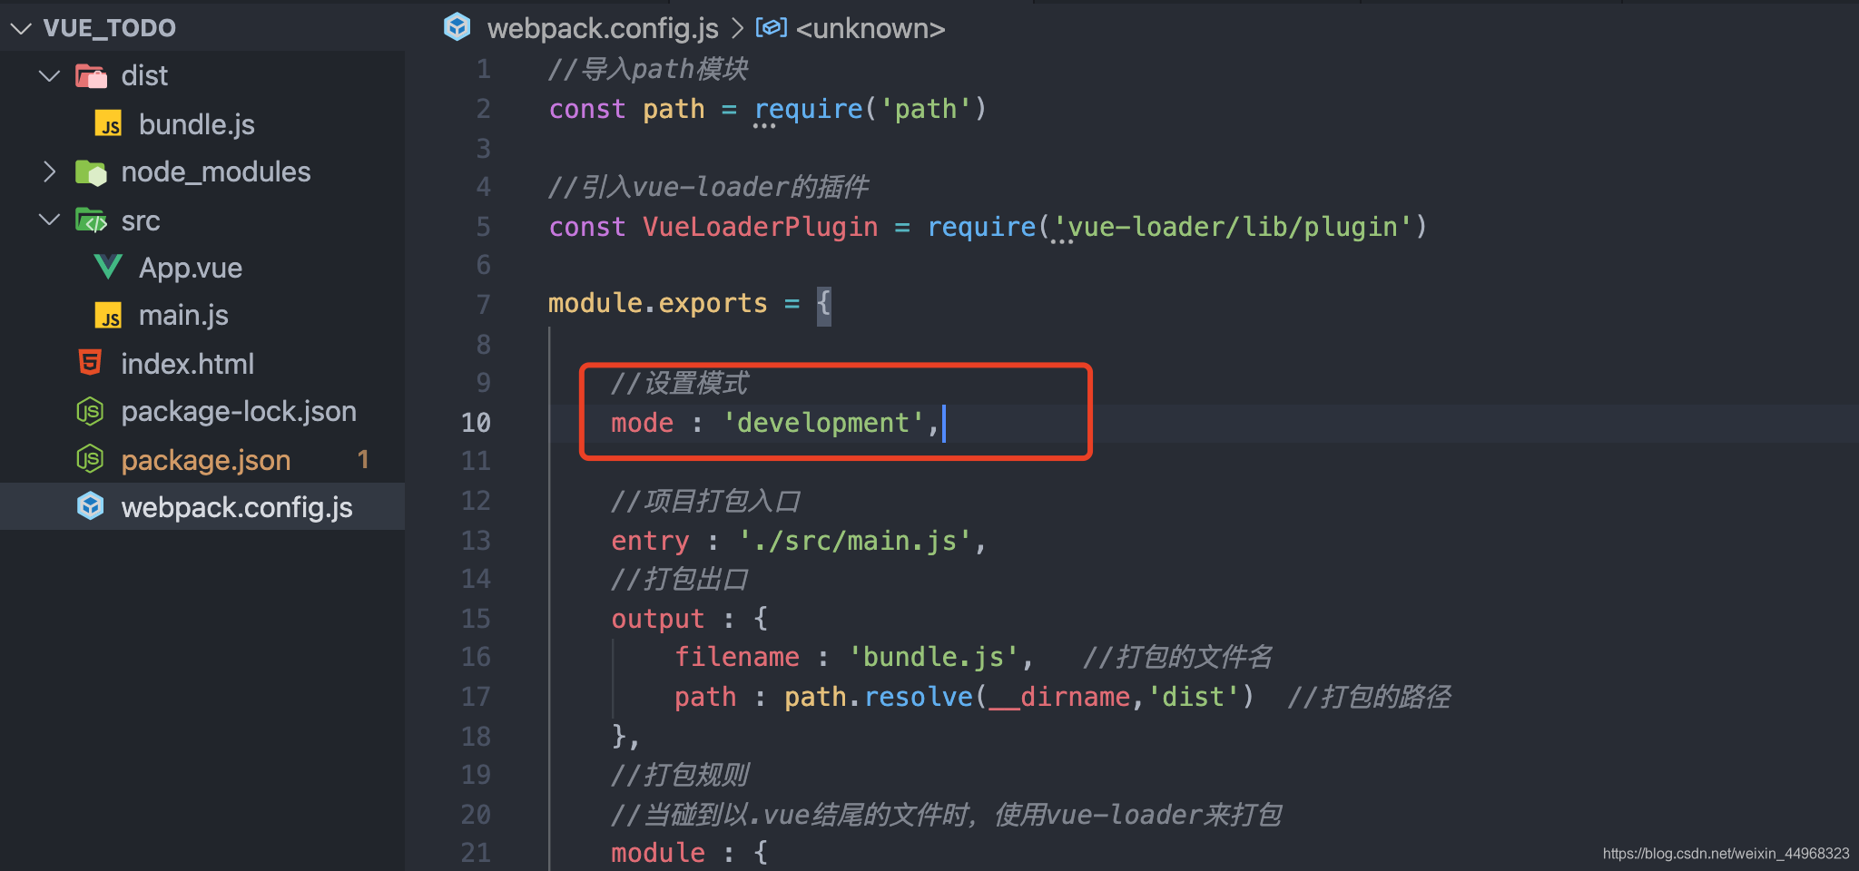Click line number 1 in the gutter
The height and width of the screenshot is (871, 1859).
pyautogui.click(x=484, y=69)
